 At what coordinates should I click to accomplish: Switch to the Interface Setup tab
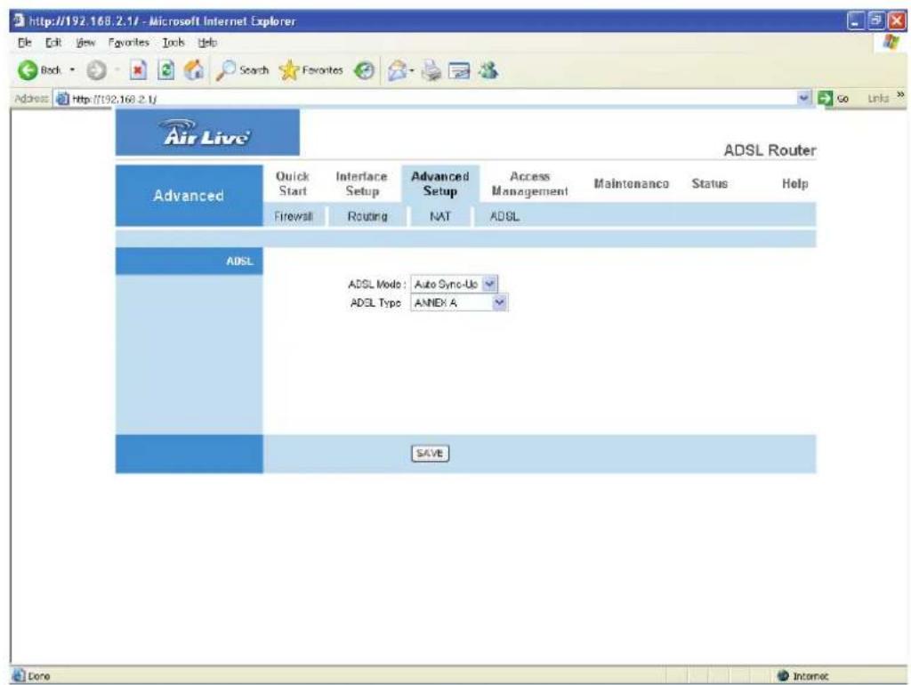click(x=361, y=183)
